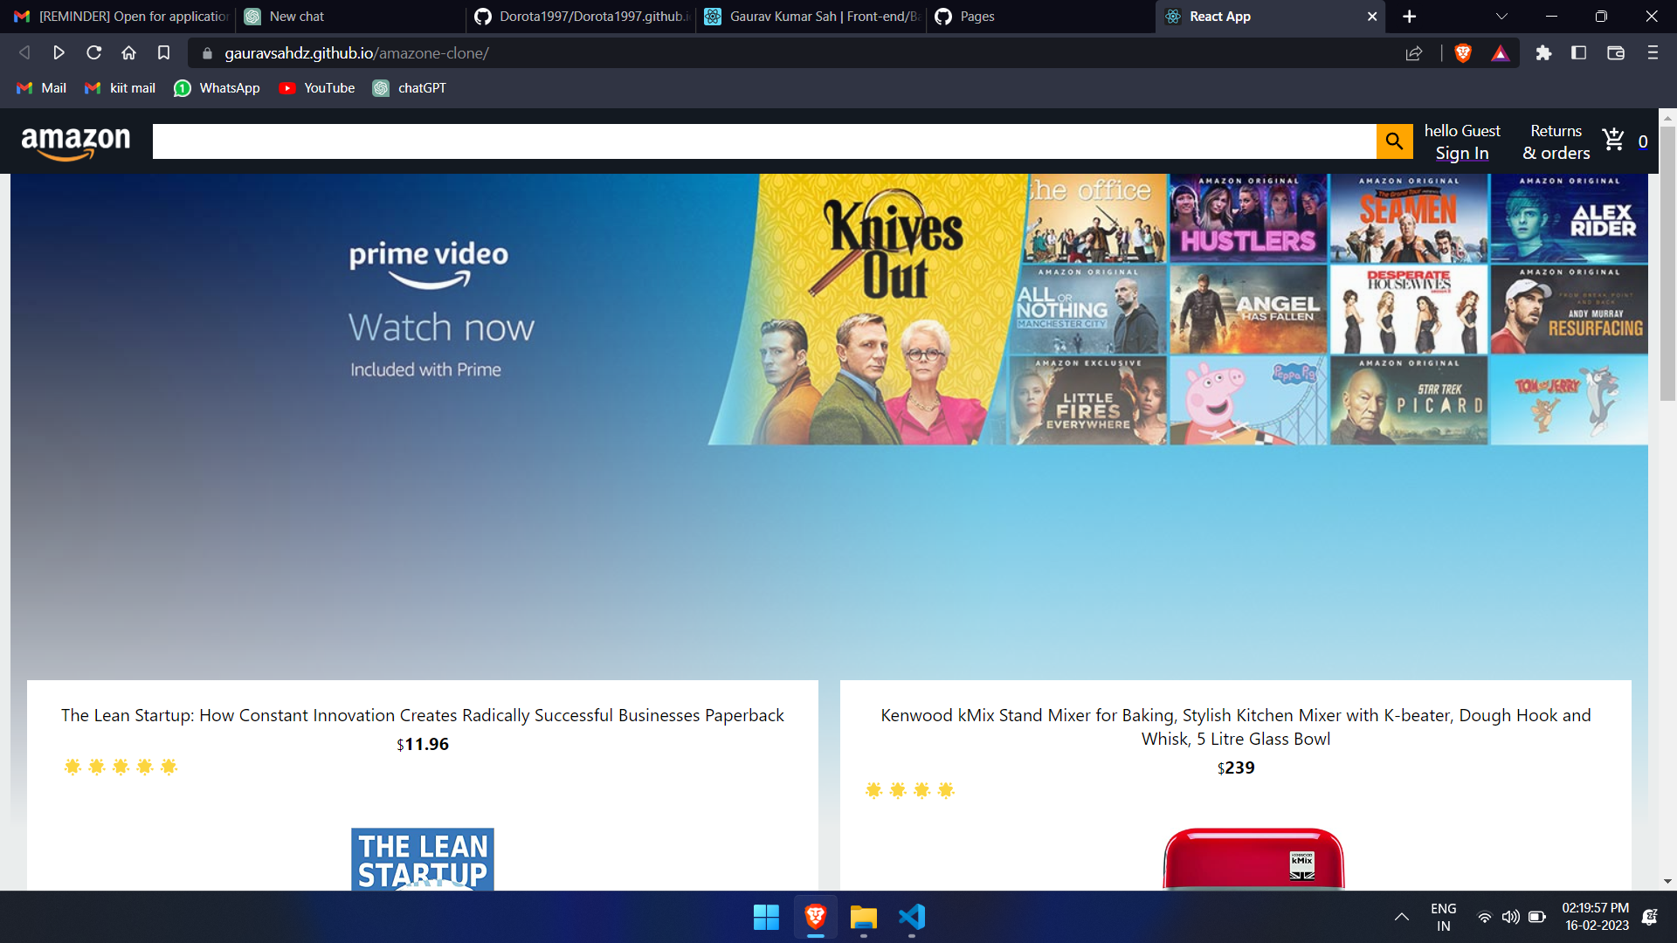
Task: Open the shopping cart icon
Action: click(1613, 140)
